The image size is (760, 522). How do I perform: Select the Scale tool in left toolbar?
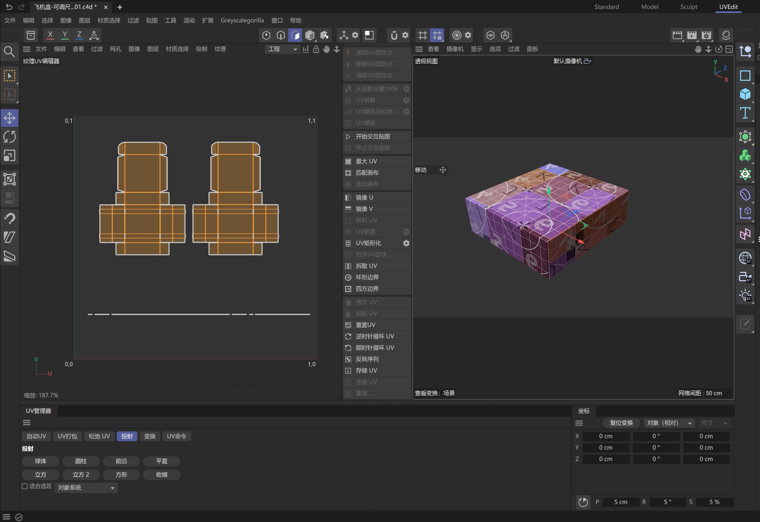tap(10, 156)
